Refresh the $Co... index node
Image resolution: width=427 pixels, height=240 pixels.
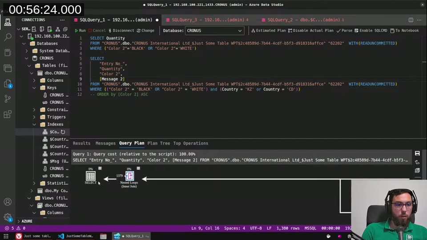63,132
